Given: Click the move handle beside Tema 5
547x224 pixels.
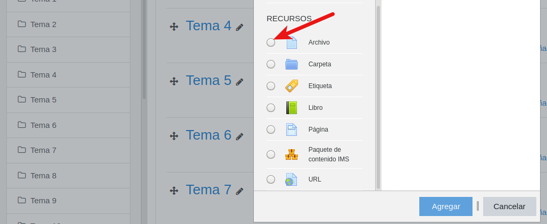Looking at the screenshot, I should (x=174, y=81).
